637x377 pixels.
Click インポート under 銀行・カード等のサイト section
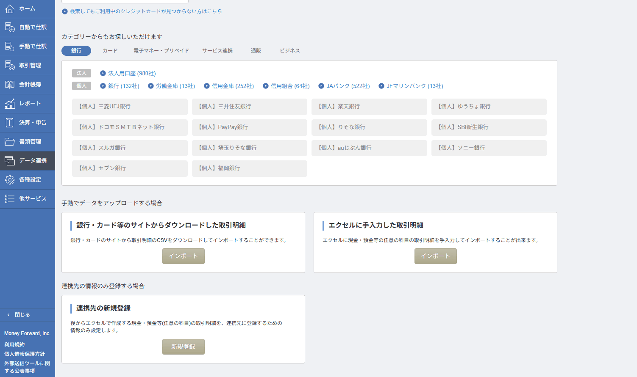tap(184, 256)
